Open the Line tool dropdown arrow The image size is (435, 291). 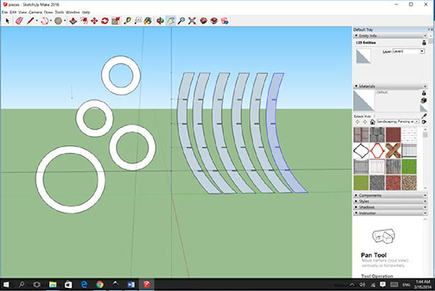click(36, 21)
